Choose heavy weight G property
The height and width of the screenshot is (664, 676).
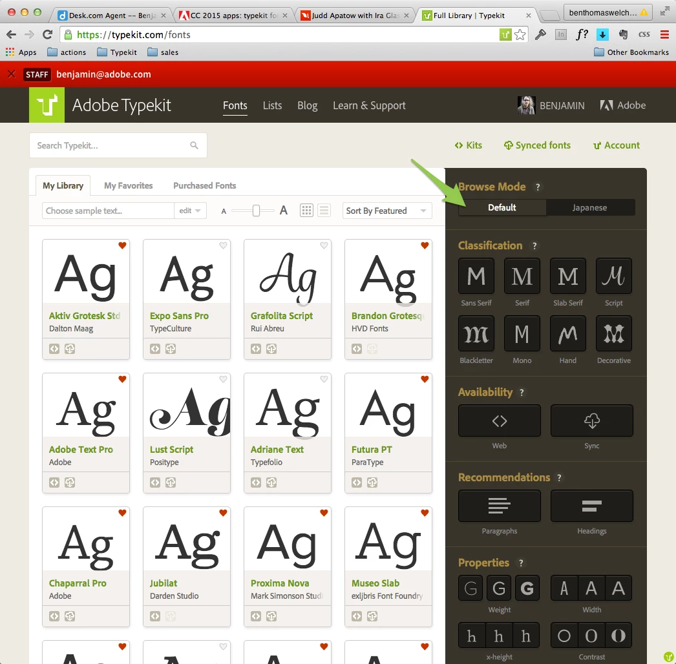click(x=527, y=588)
